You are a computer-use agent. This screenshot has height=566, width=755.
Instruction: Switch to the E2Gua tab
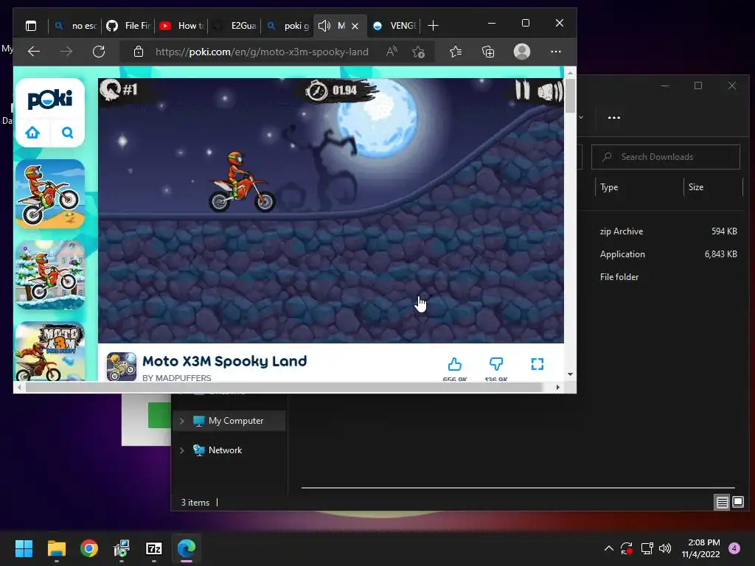[x=234, y=26]
